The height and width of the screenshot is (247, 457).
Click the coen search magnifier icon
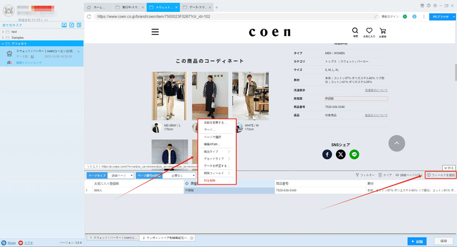coord(355,32)
